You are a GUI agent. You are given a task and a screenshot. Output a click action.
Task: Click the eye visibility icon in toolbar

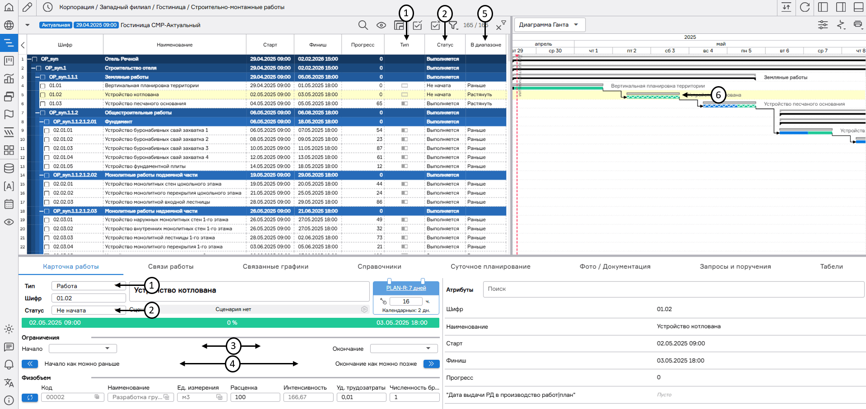[381, 25]
